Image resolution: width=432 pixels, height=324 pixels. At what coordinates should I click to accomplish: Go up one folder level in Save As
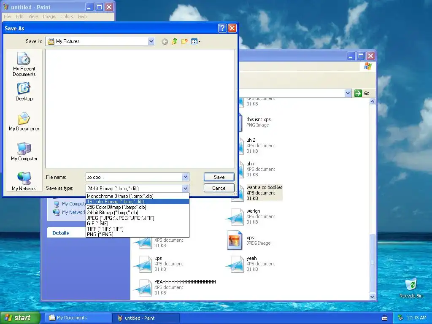[174, 42]
